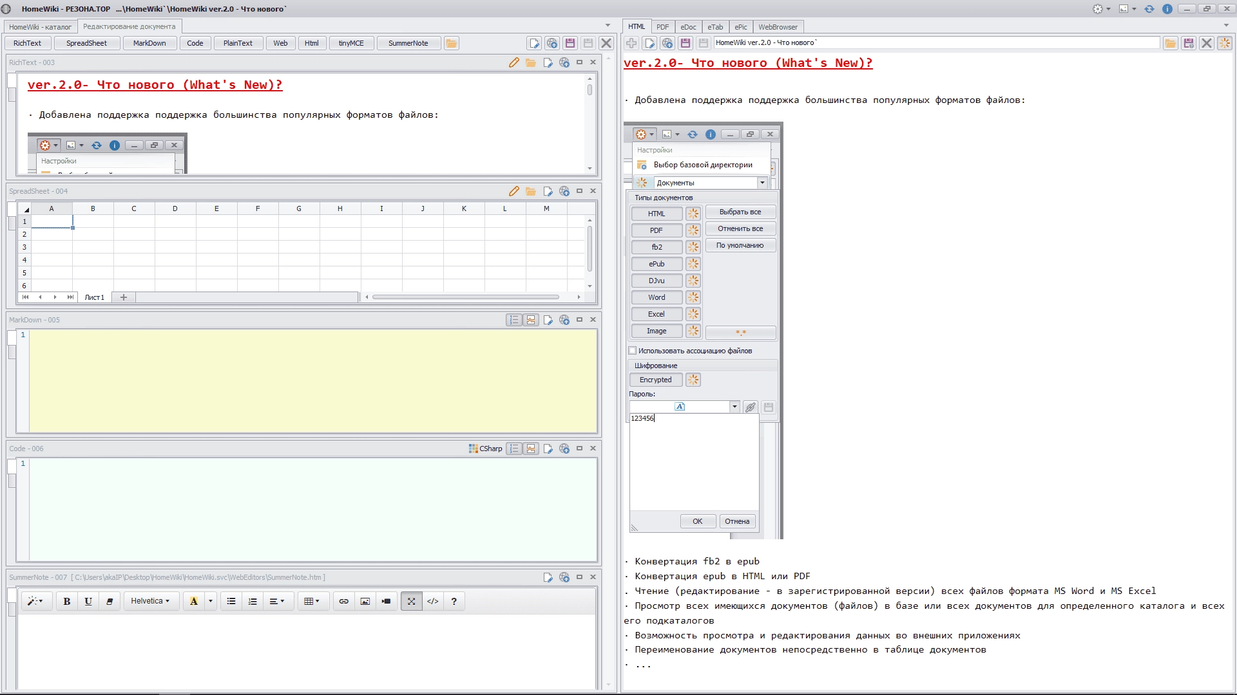Screen dimensions: 1237x695
Task: Open CSharp language selector in Code panel
Action: pos(485,449)
